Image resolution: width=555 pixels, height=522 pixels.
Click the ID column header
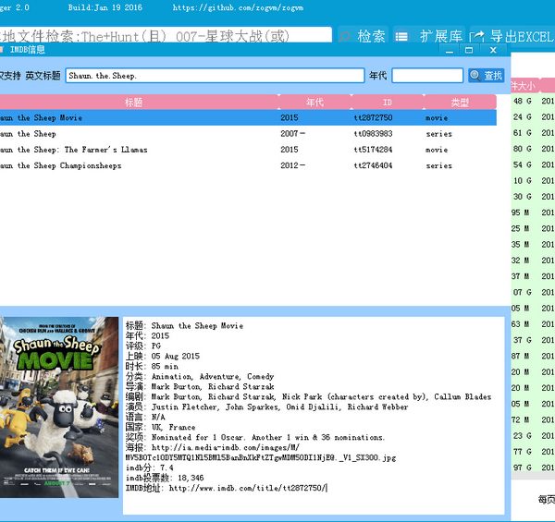click(x=387, y=103)
